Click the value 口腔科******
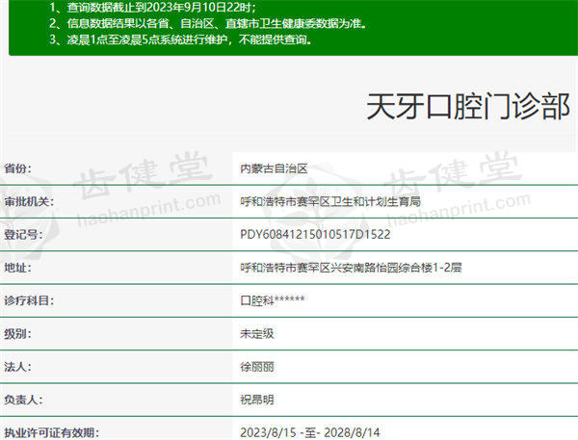578x440 pixels. [x=272, y=300]
